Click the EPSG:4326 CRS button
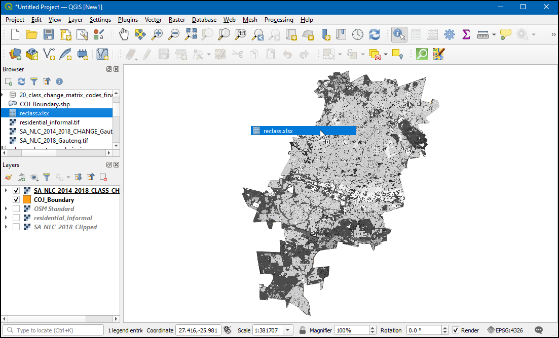 504,330
